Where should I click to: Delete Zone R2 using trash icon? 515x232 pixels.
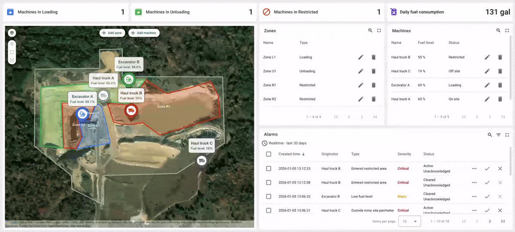pyautogui.click(x=373, y=99)
